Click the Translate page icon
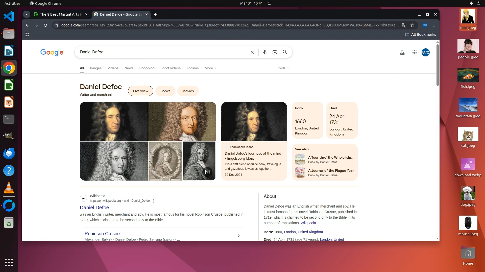Image resolution: width=485 pixels, height=272 pixels. tap(404, 25)
